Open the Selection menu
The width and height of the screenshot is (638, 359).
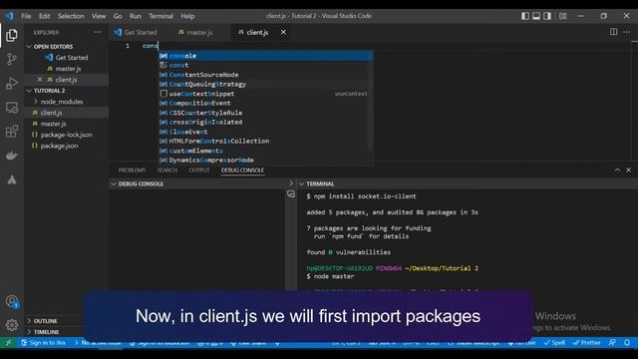click(x=71, y=16)
